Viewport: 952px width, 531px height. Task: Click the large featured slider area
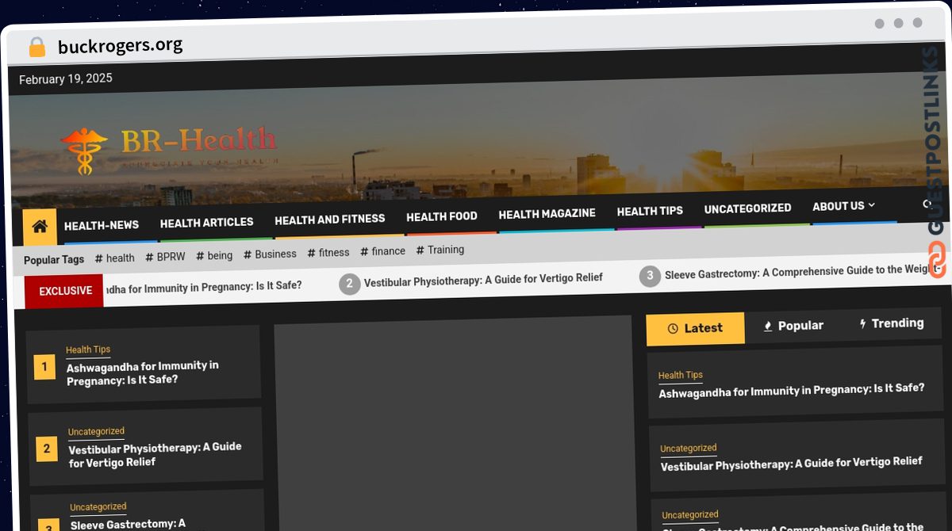[455, 424]
